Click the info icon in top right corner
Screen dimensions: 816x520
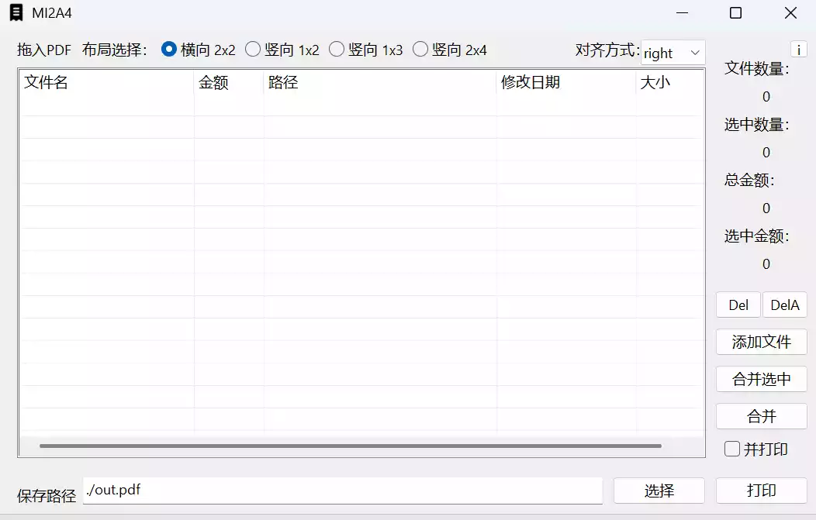click(799, 49)
